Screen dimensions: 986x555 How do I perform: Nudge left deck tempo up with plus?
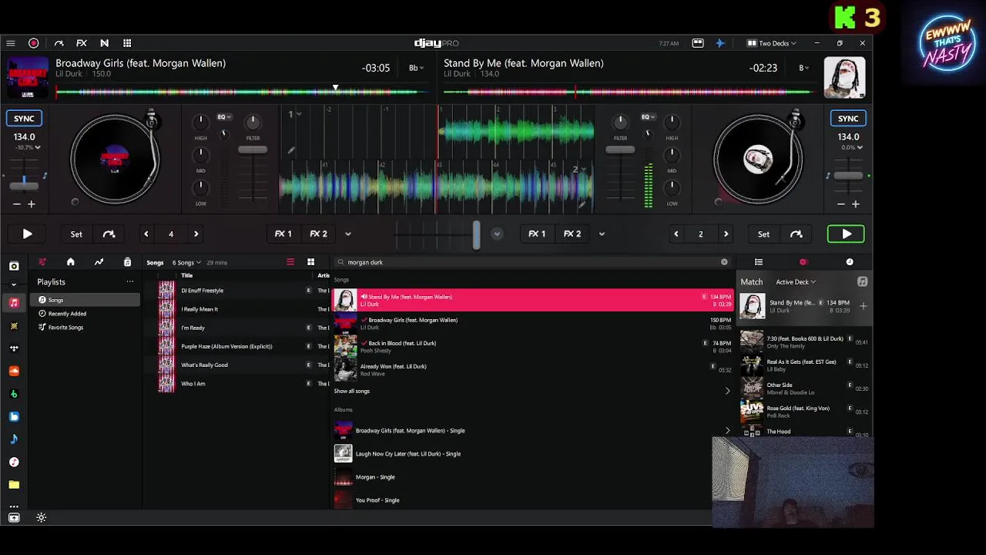pyautogui.click(x=32, y=204)
